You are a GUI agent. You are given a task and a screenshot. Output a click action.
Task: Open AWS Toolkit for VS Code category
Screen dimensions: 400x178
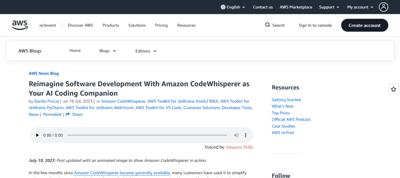(159, 108)
